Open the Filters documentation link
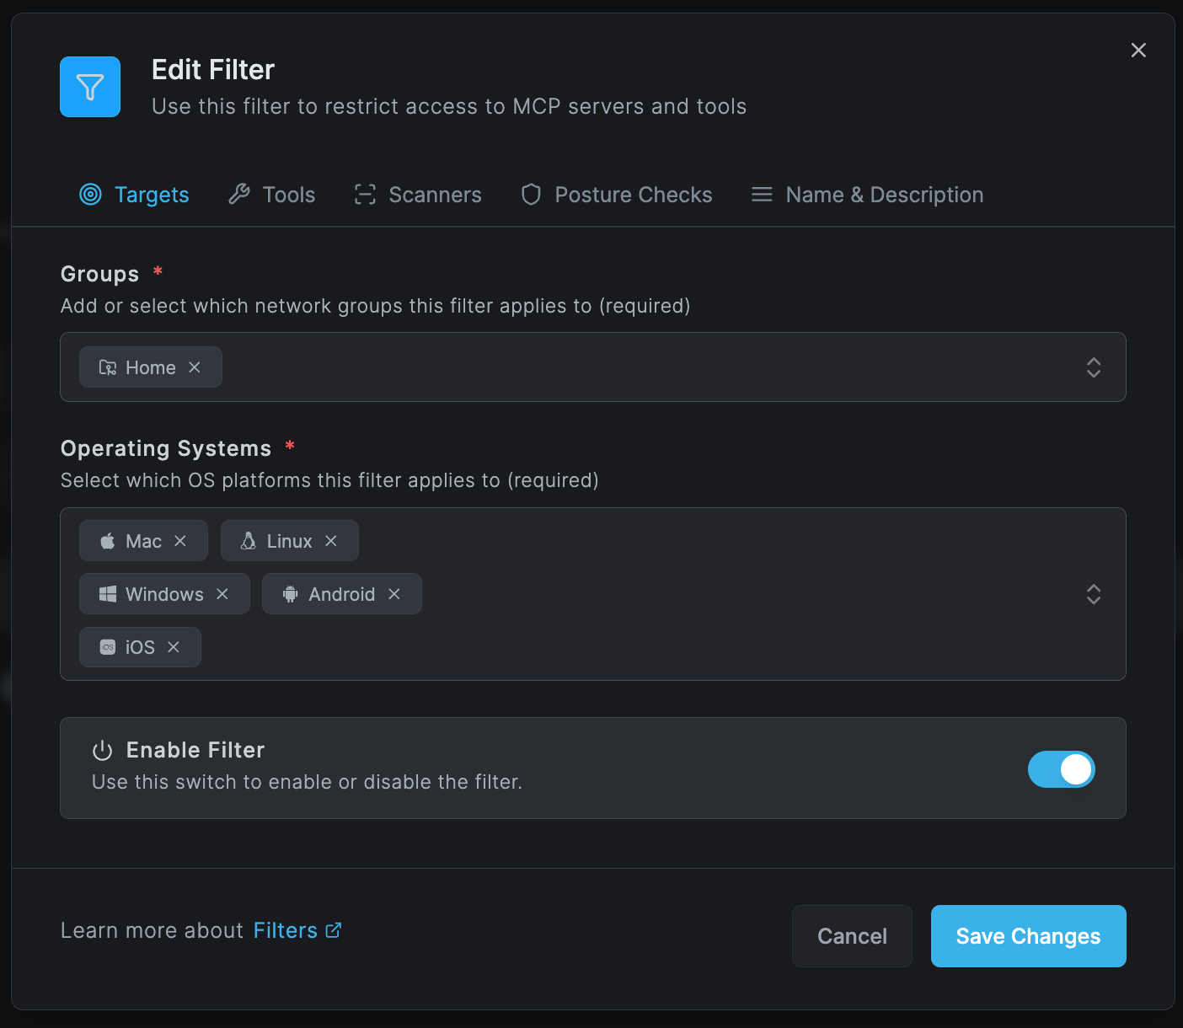The height and width of the screenshot is (1028, 1183). click(284, 929)
